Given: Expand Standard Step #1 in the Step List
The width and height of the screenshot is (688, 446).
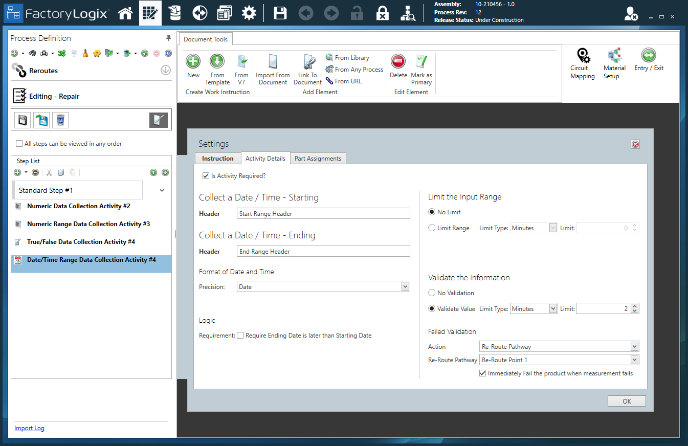Looking at the screenshot, I should (x=162, y=190).
